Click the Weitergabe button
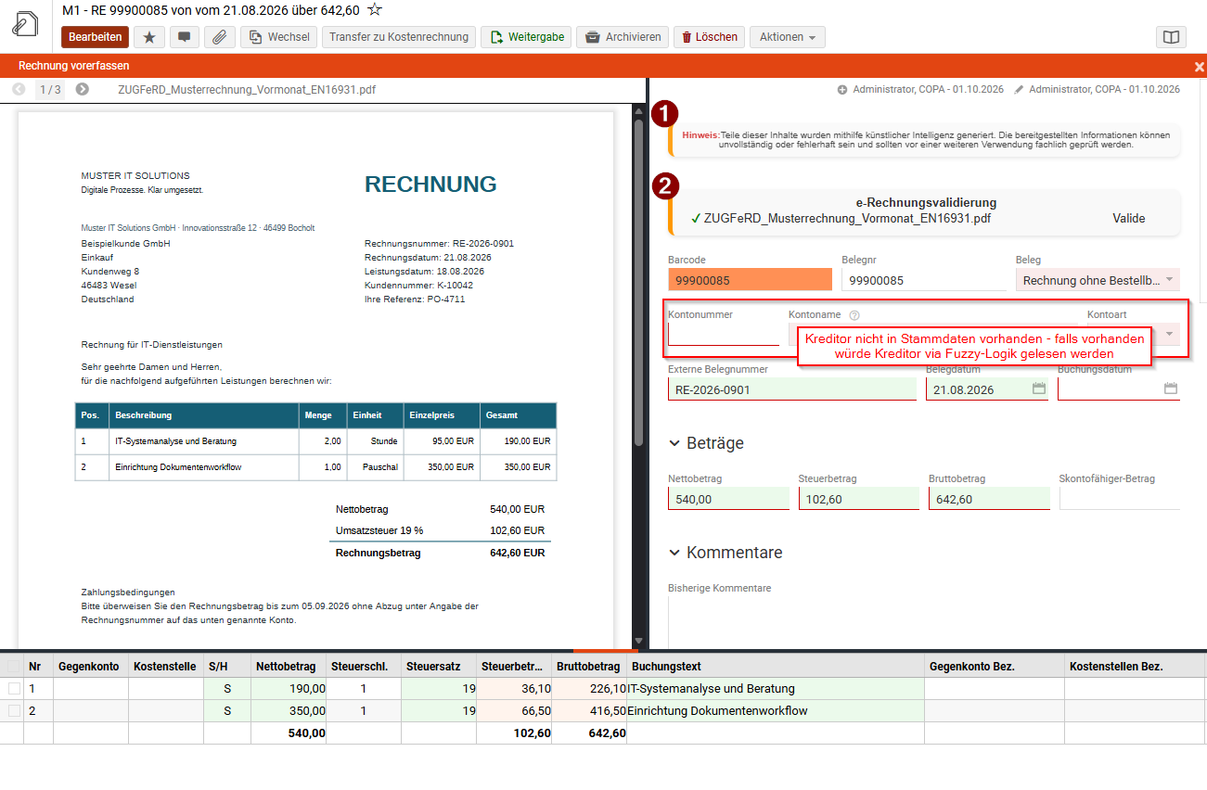This screenshot has height=790, width=1207. pos(527,37)
